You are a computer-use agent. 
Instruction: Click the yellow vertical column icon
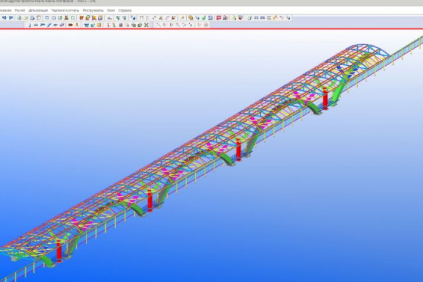point(77,25)
